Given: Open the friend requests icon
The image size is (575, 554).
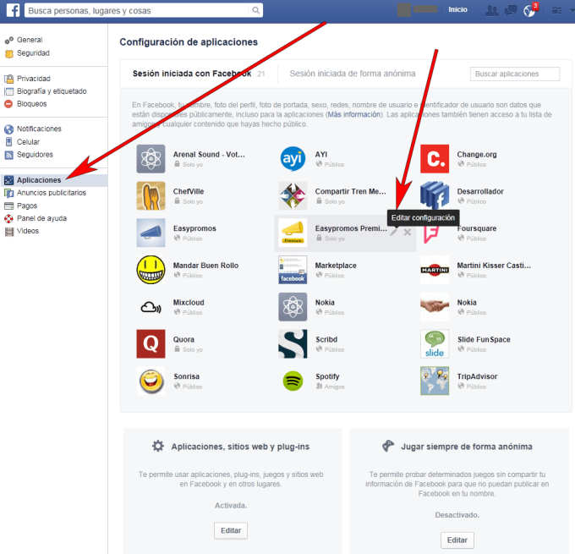Looking at the screenshot, I should 491,11.
